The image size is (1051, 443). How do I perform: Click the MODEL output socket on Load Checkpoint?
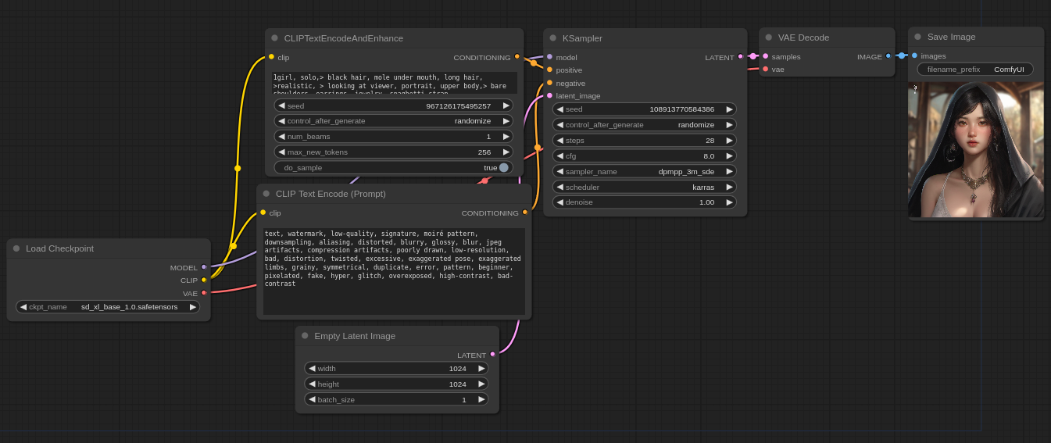pyautogui.click(x=204, y=267)
